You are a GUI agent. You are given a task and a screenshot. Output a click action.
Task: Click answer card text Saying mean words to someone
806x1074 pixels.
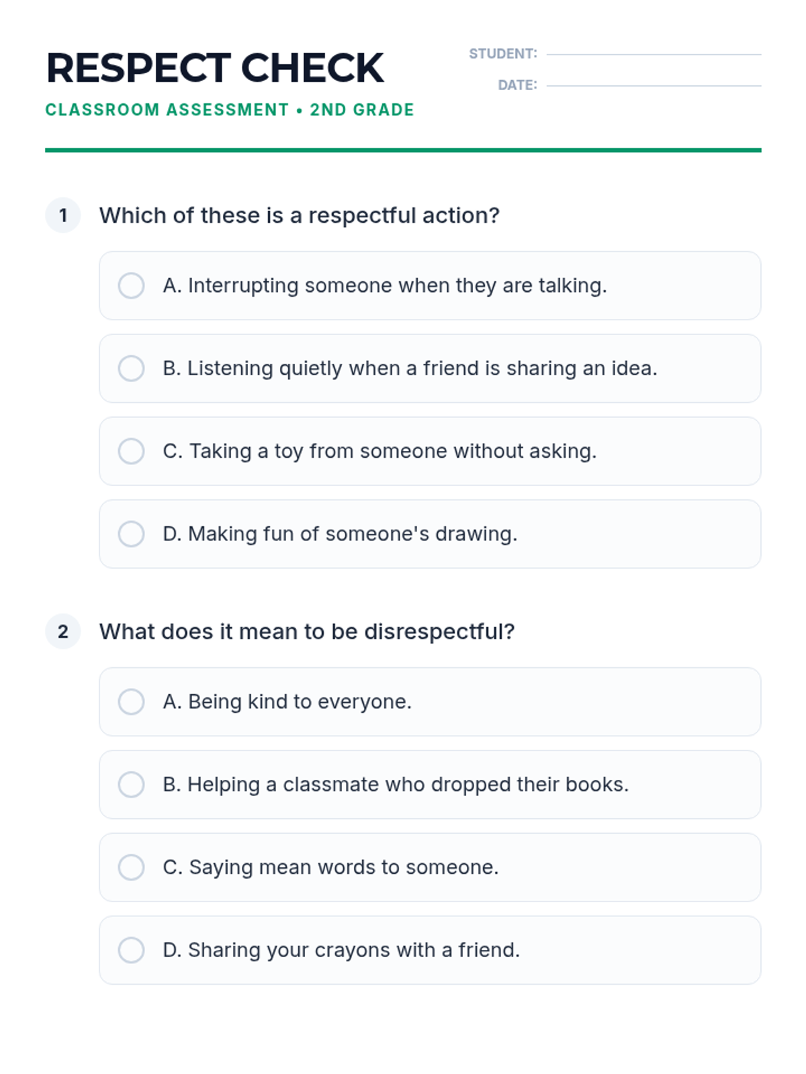coord(330,867)
